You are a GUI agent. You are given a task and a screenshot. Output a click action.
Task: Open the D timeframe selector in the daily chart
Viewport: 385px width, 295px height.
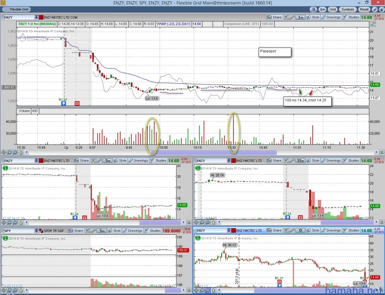click(x=300, y=230)
